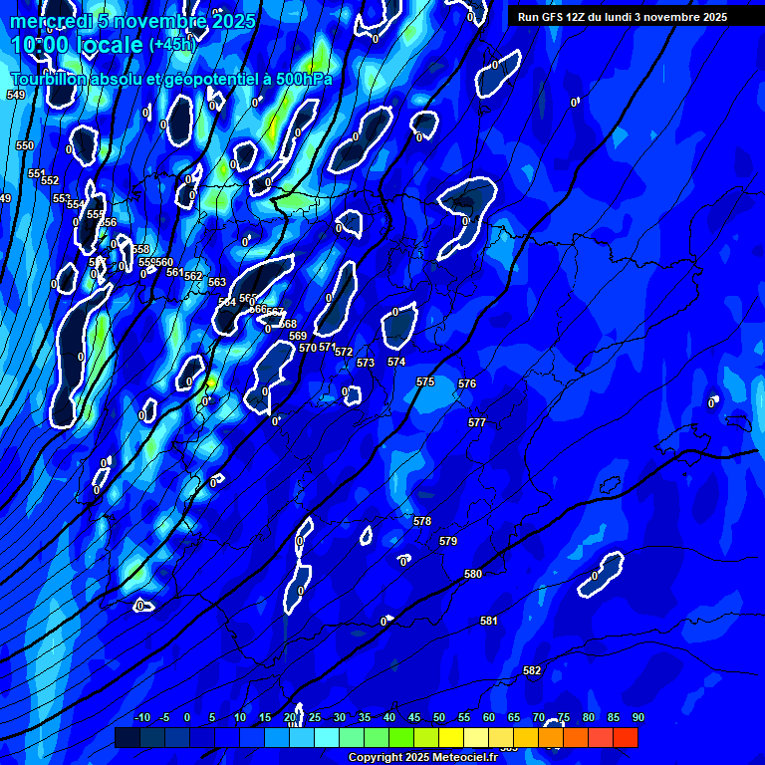Click the 578 geopotential contour label
The width and height of the screenshot is (765, 765).
422,522
